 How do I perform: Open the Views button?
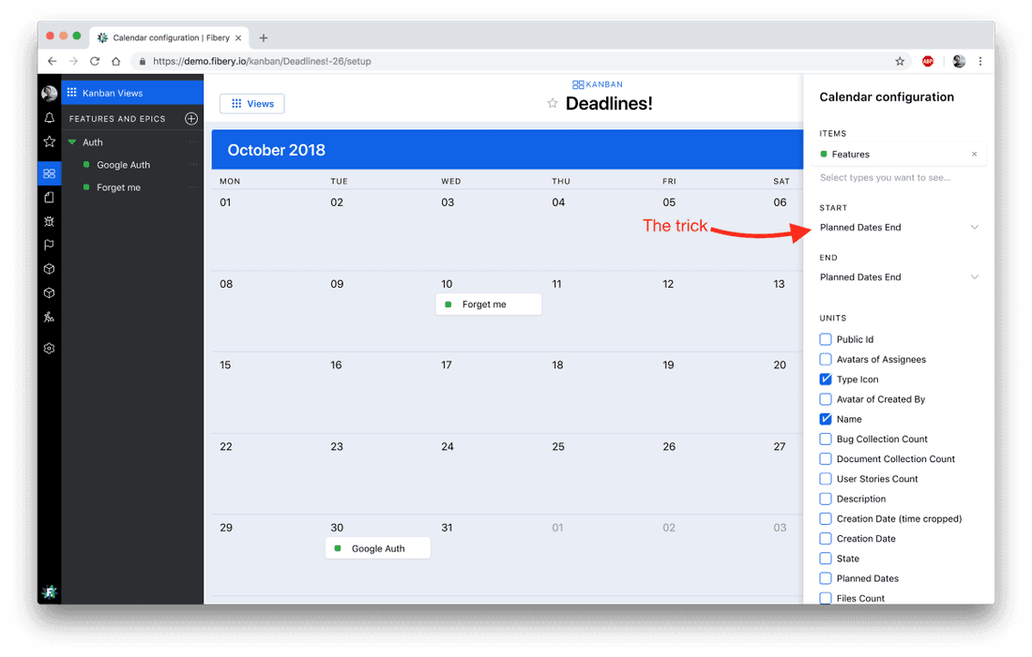pyautogui.click(x=251, y=103)
